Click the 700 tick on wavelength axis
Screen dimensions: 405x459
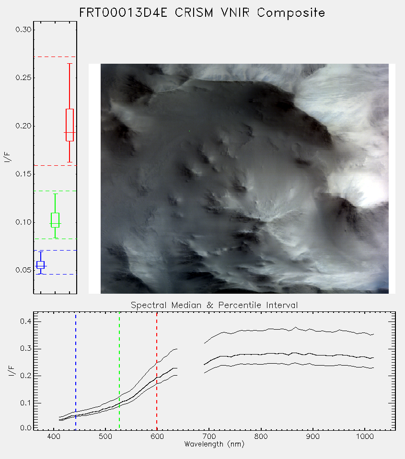[x=209, y=436]
